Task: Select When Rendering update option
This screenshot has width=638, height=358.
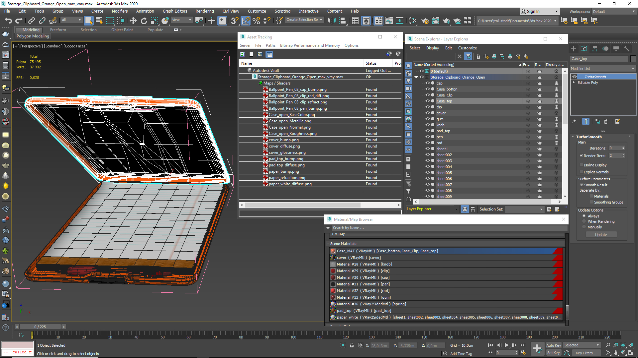Action: (x=584, y=221)
